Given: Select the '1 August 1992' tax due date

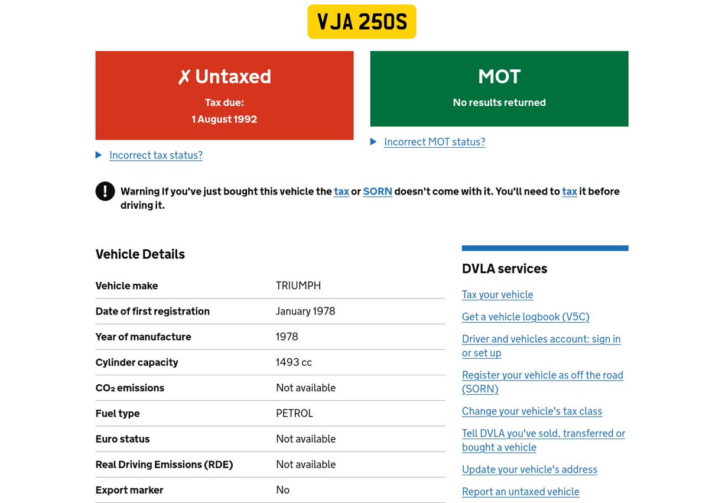Looking at the screenshot, I should [225, 119].
